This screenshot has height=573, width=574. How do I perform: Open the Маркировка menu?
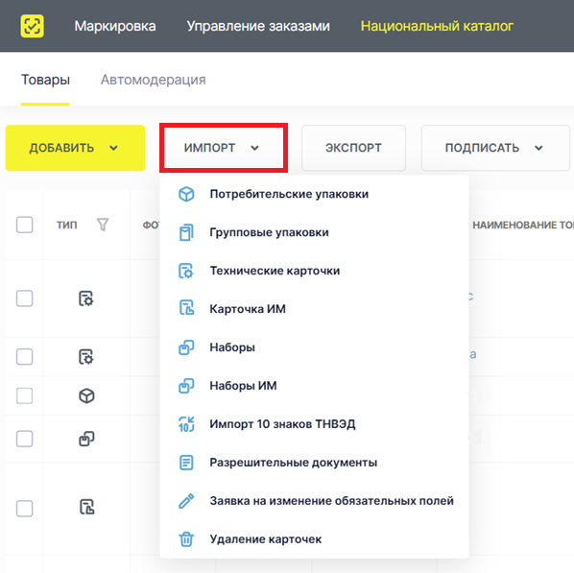tap(115, 26)
